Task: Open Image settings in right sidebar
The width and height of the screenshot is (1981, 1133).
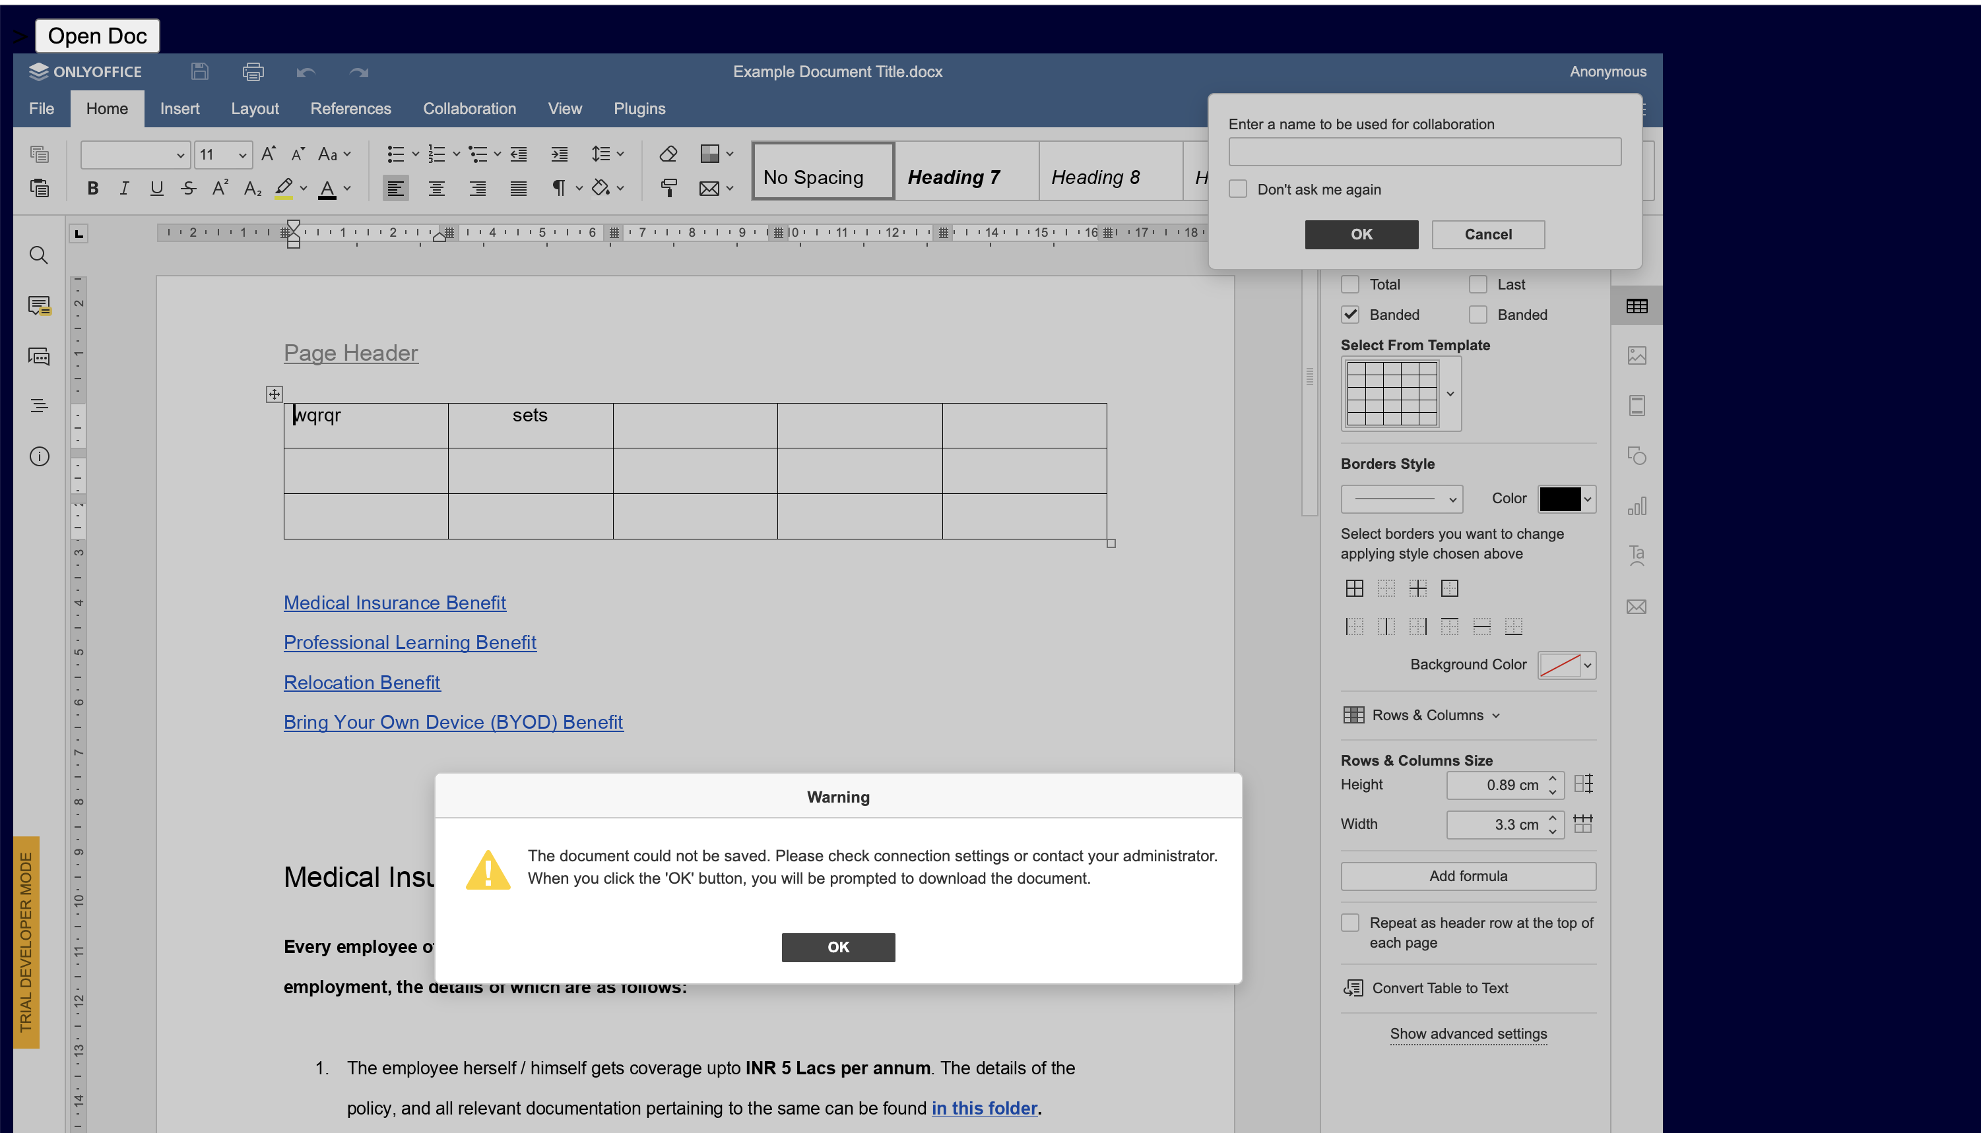Action: tap(1636, 355)
